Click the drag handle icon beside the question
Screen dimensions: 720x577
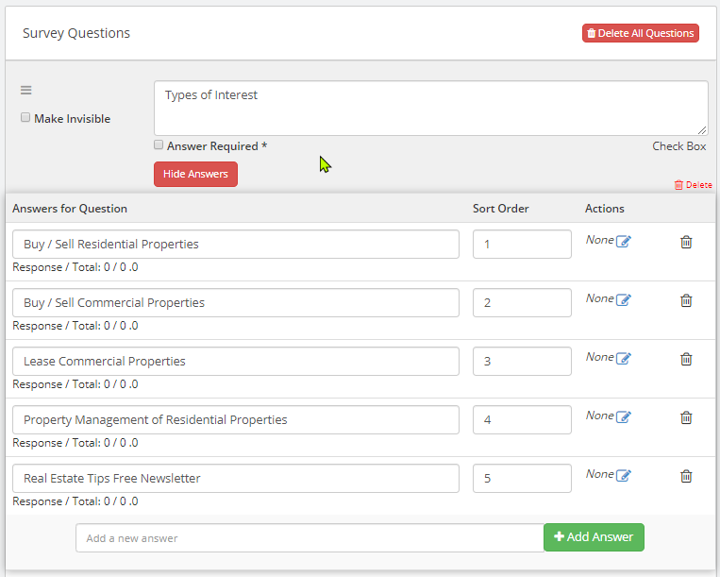[x=25, y=90]
